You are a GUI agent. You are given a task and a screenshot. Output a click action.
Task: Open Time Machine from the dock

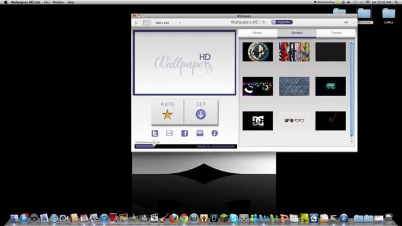[194, 218]
